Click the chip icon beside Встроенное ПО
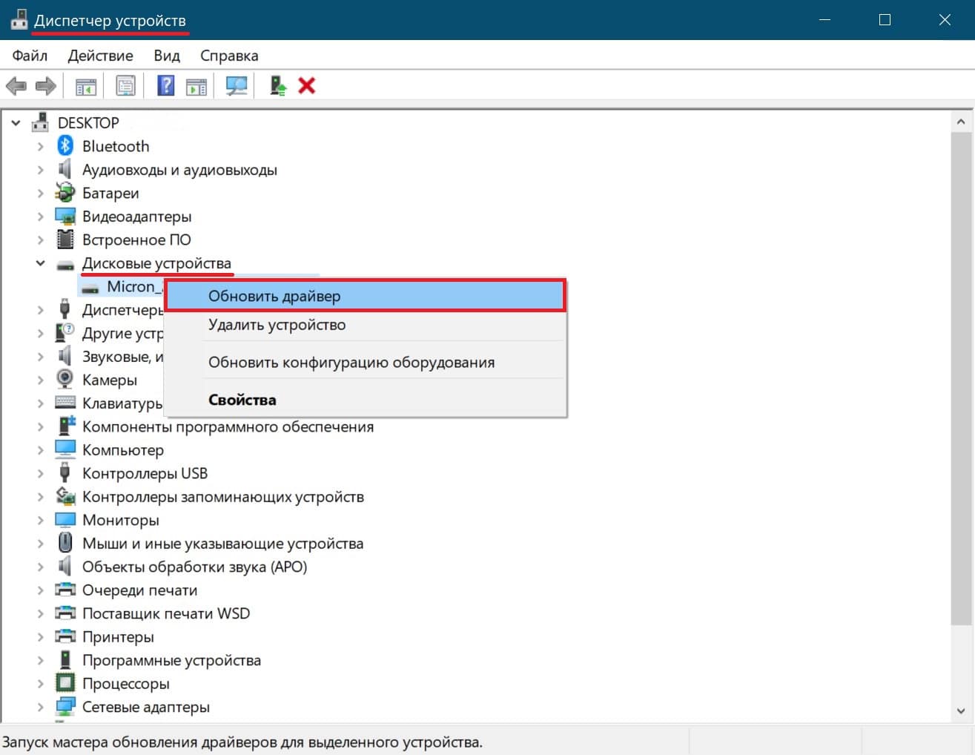Viewport: 975px width, 755px height. [x=65, y=240]
